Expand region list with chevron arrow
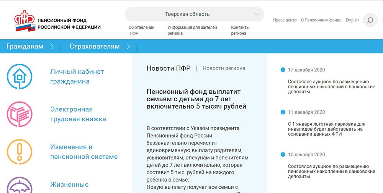Viewport: 383px width, 193px height. [257, 14]
